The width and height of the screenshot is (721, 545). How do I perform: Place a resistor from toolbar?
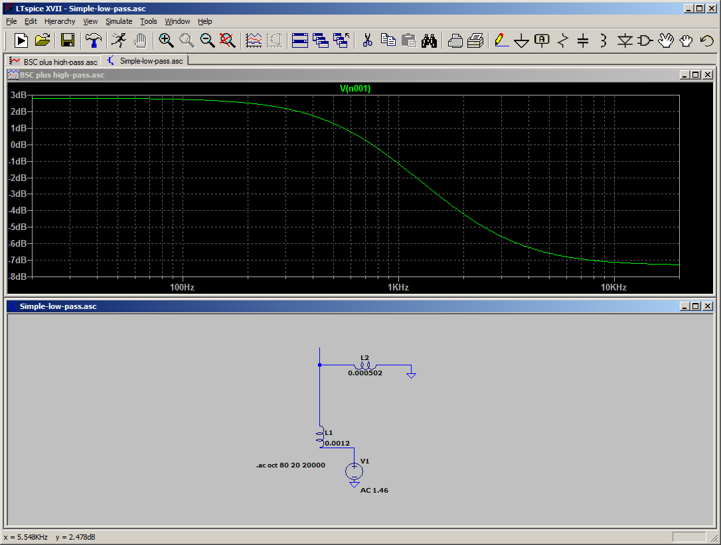(x=563, y=41)
